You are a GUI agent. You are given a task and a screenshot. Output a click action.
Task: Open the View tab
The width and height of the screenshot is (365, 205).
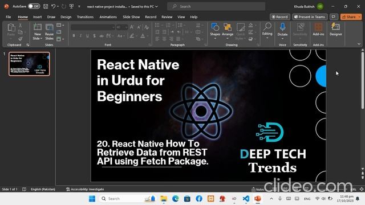point(181,17)
